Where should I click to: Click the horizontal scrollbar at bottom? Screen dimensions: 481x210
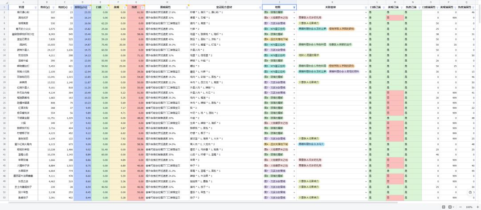click(x=203, y=202)
